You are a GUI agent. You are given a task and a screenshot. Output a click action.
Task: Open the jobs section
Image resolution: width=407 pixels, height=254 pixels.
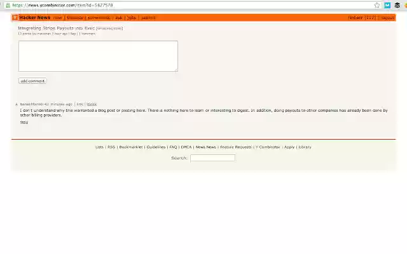coord(132,18)
